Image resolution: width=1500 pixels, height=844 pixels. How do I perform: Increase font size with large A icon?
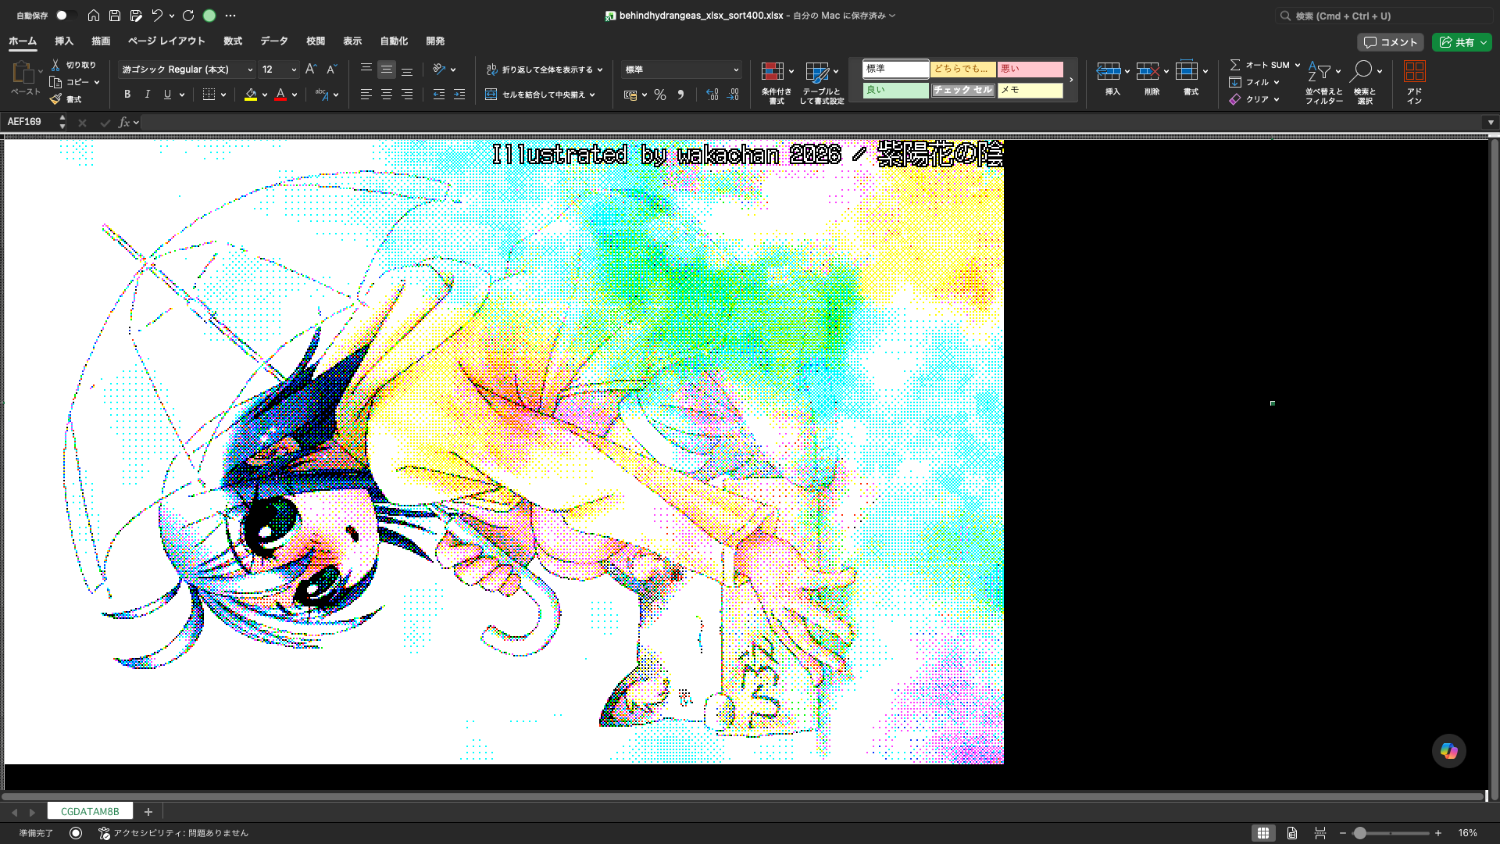pyautogui.click(x=311, y=70)
